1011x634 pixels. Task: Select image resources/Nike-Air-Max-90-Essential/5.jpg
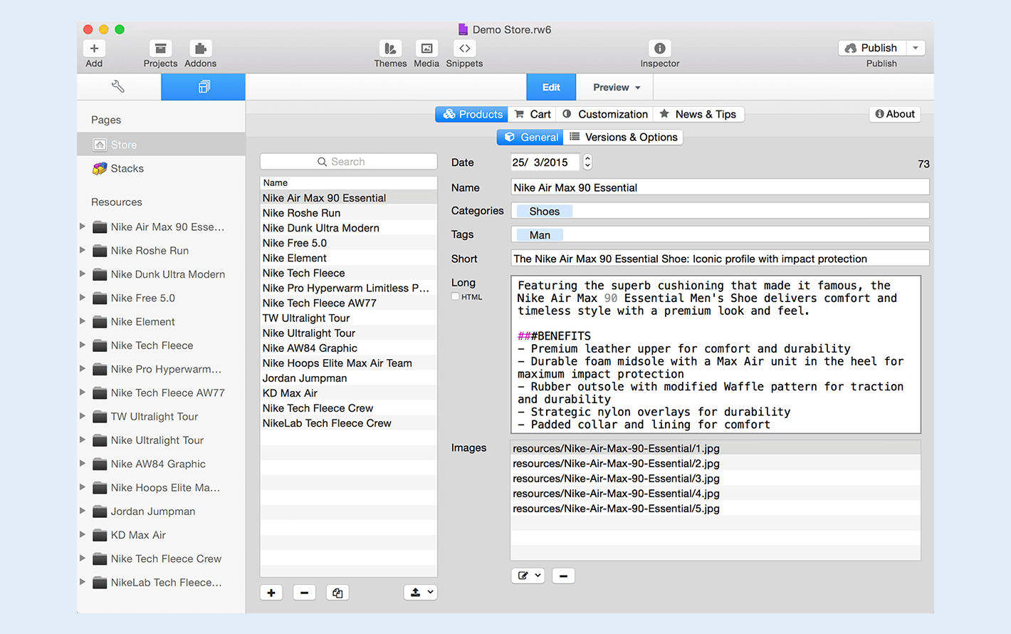tap(716, 508)
